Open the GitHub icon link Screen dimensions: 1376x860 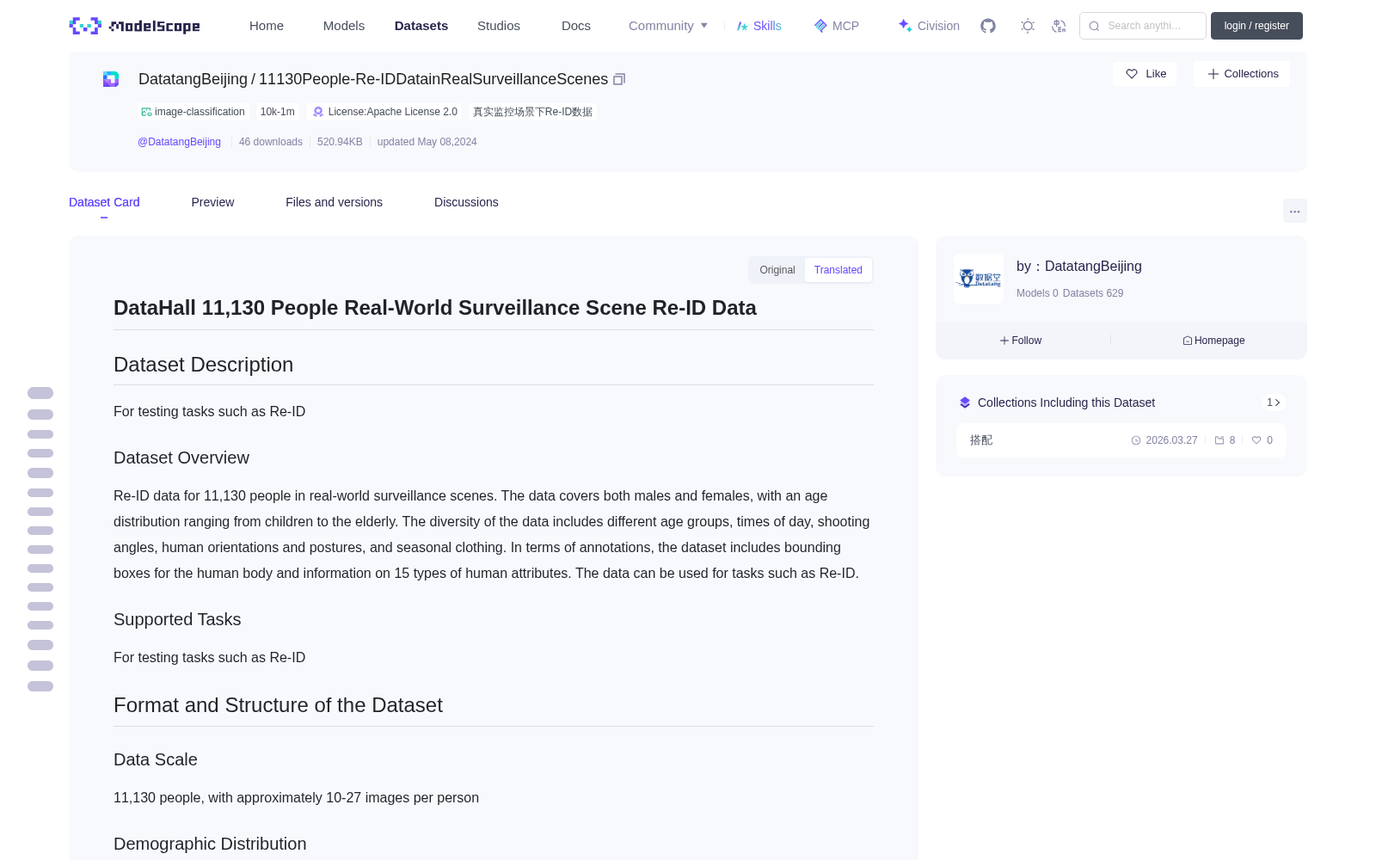988,26
